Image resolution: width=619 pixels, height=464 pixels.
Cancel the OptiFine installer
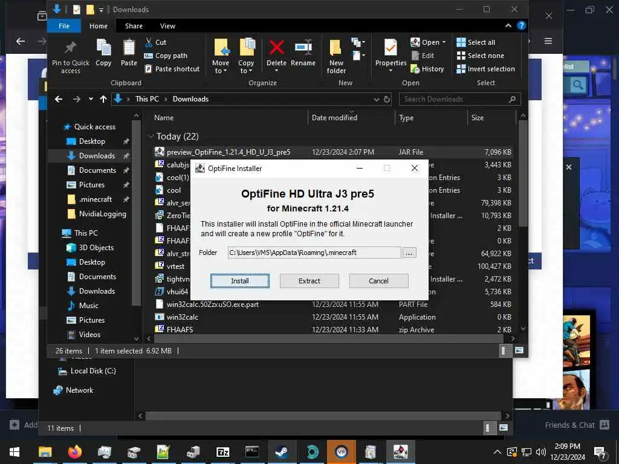(378, 281)
